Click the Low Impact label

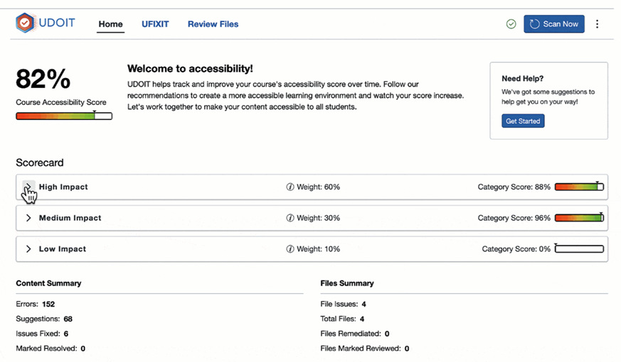[63, 249]
